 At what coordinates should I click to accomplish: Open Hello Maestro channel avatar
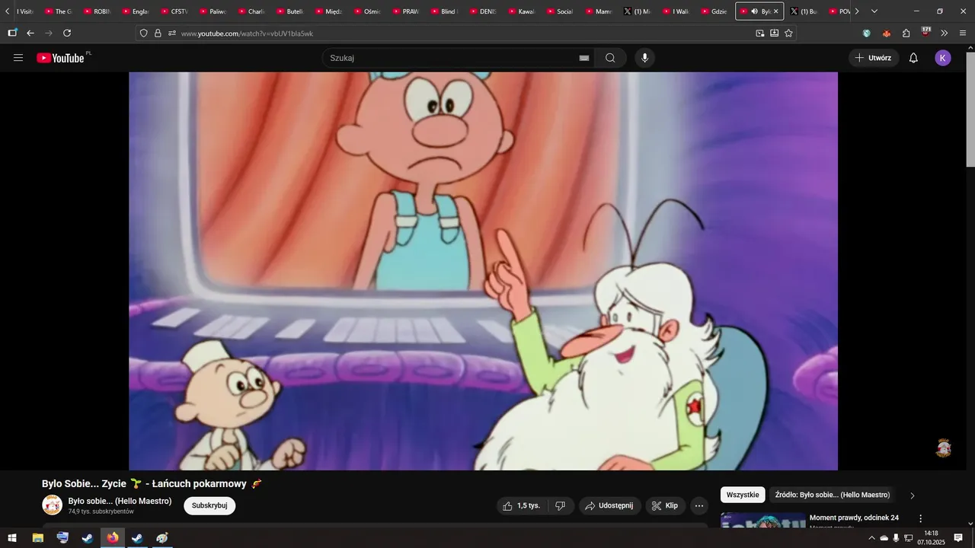pyautogui.click(x=52, y=505)
